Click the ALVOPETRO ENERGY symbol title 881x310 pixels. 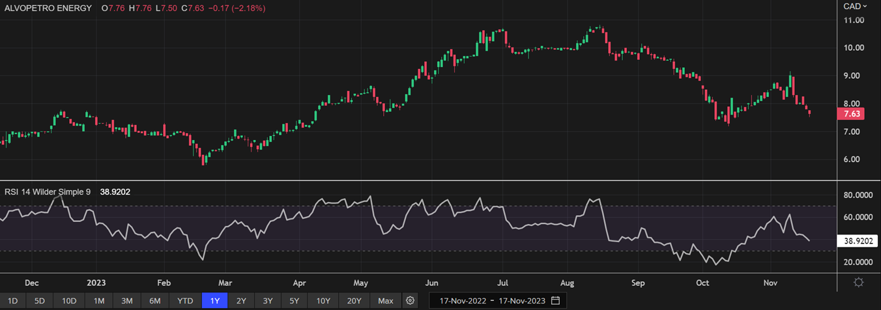click(48, 8)
